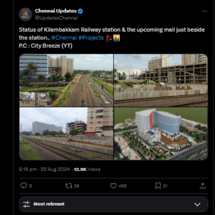Bookmark this tweet
Screen dimensions: 215x215
tap(158, 186)
